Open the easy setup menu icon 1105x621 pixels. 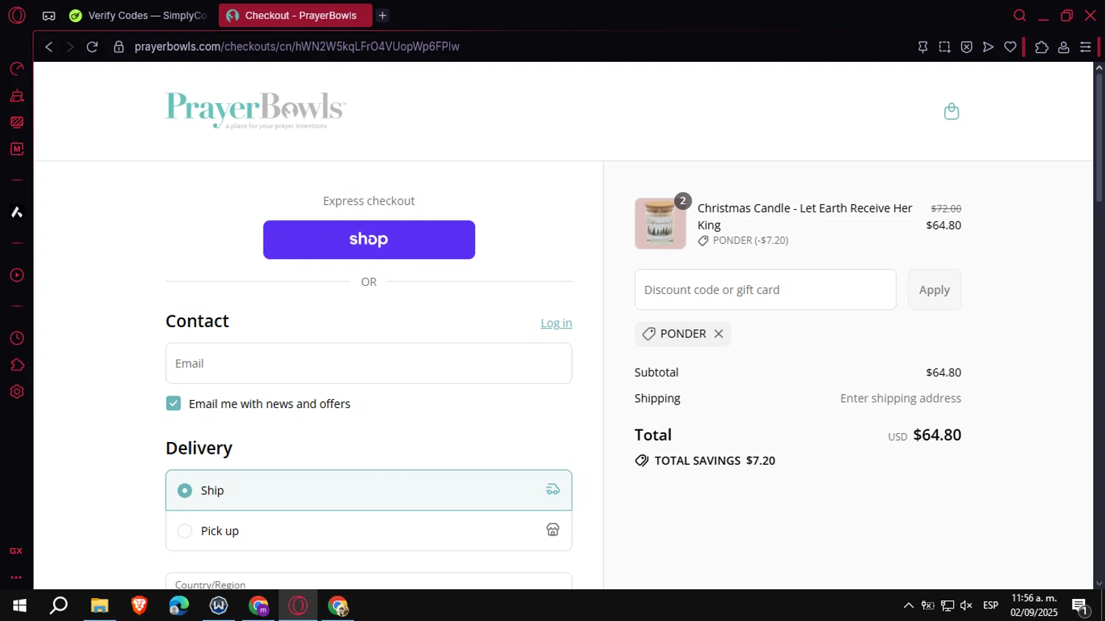(x=1086, y=46)
